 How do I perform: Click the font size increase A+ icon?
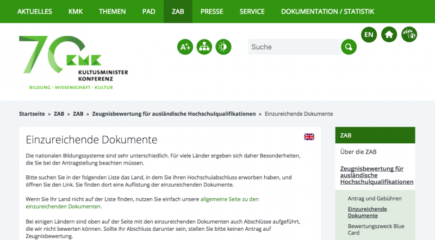pos(185,47)
